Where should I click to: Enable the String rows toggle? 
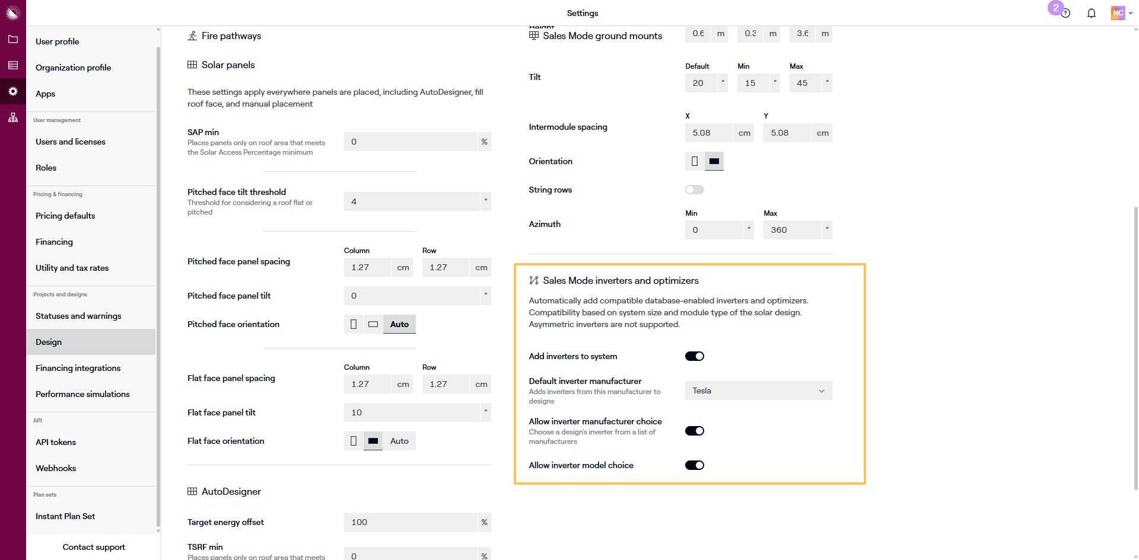pos(694,190)
